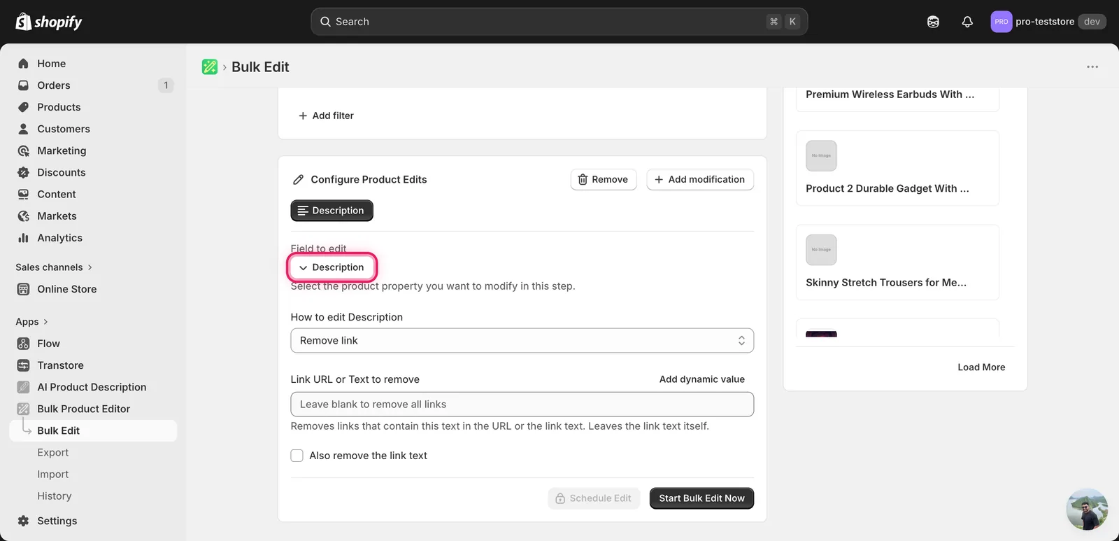
Task: Select the Product 2 Durable Gadget thumbnail
Action: 821,156
